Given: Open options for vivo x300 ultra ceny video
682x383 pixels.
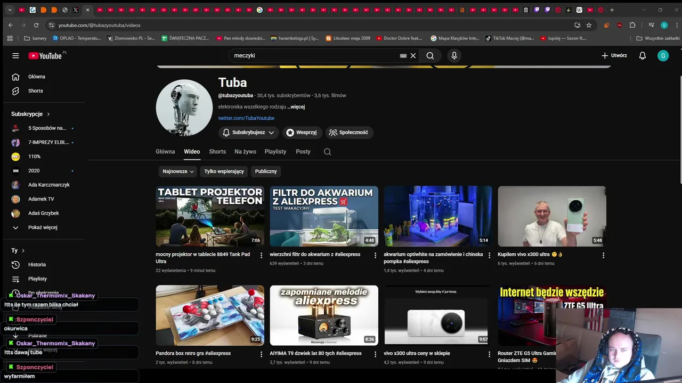Looking at the screenshot, I should (x=489, y=354).
